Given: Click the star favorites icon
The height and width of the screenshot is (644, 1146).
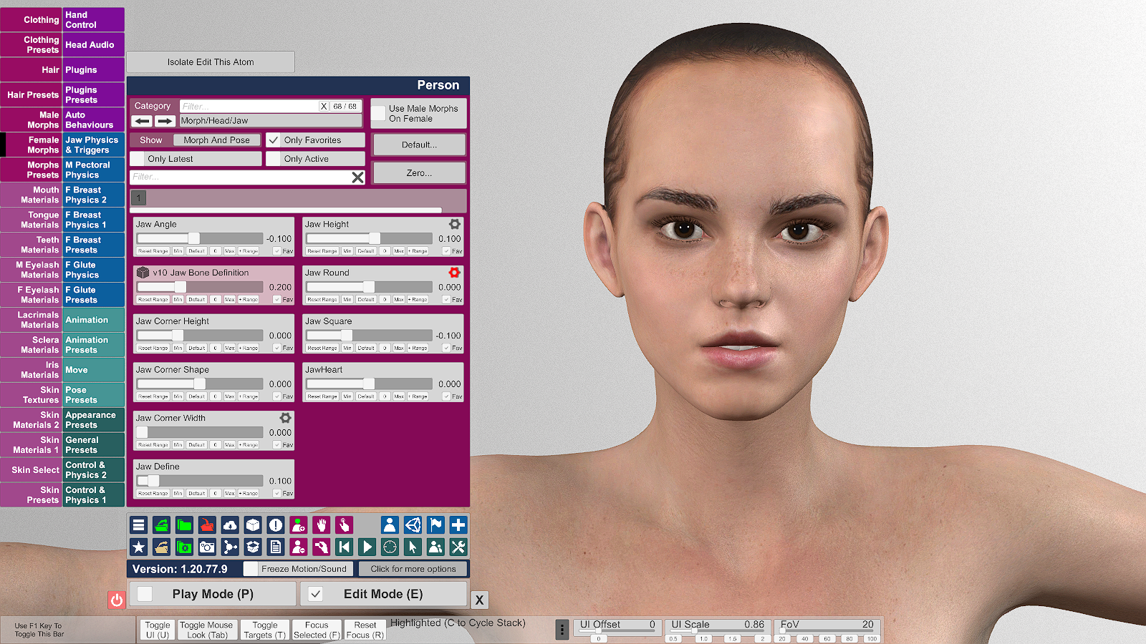Looking at the screenshot, I should [139, 547].
